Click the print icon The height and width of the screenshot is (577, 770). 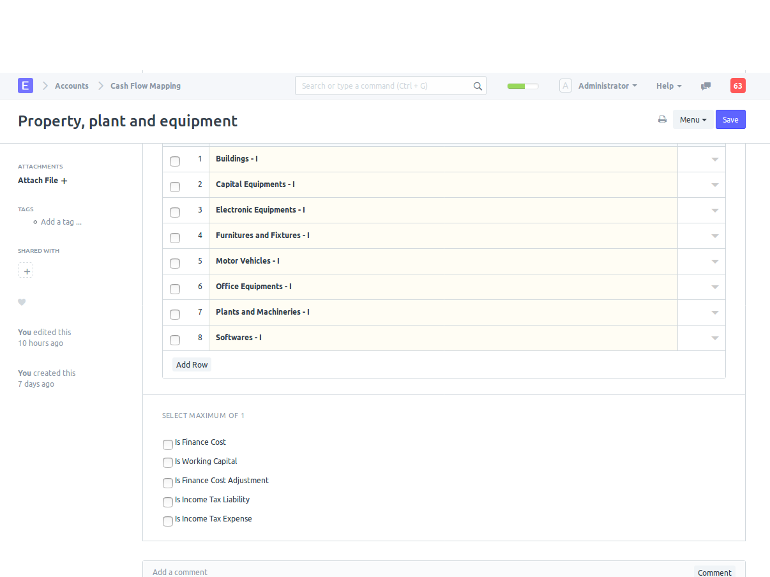(662, 119)
